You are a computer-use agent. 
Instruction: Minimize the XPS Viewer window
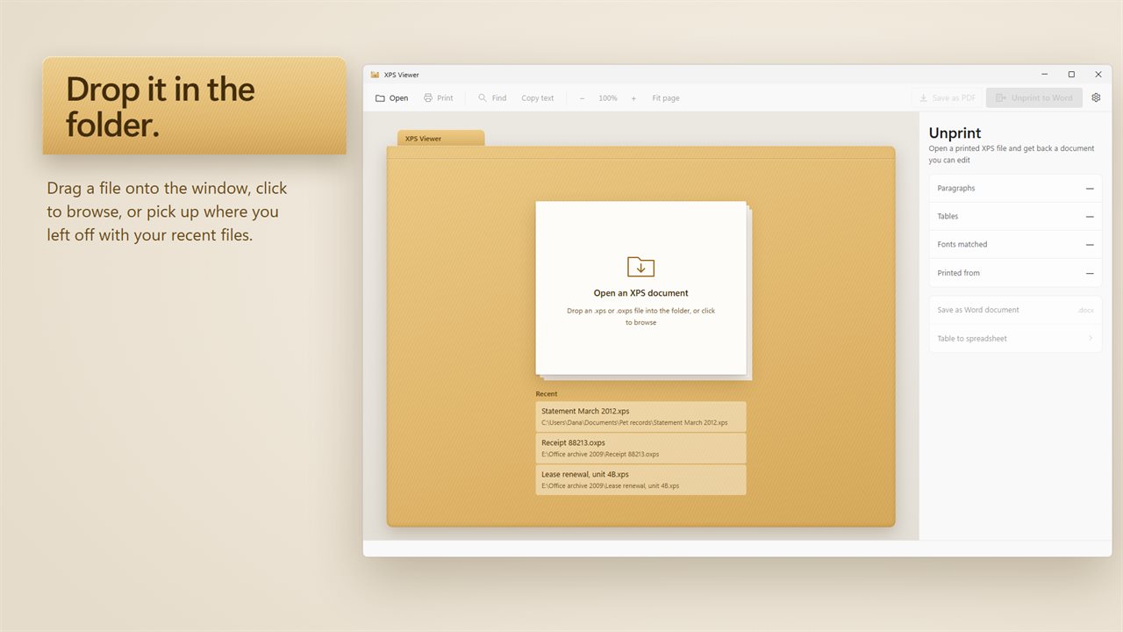point(1045,75)
